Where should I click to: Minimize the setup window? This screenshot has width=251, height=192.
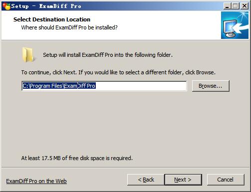[x=227, y=6]
